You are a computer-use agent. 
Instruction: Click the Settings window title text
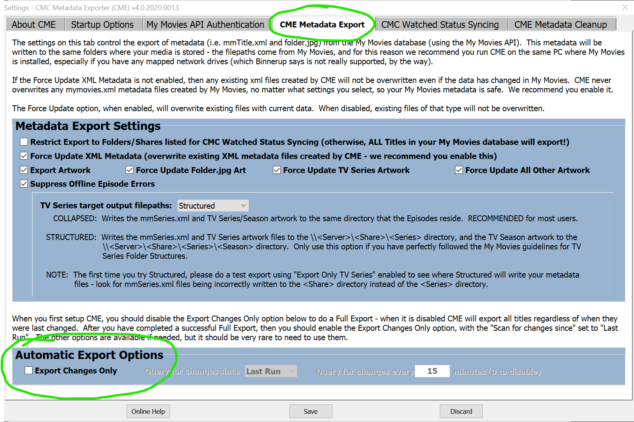tap(91, 7)
